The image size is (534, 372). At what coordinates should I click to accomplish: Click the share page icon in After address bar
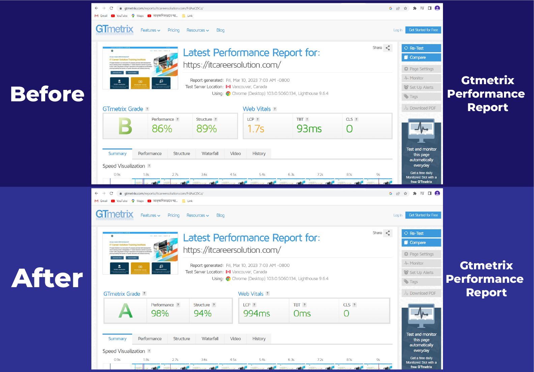[398, 194]
